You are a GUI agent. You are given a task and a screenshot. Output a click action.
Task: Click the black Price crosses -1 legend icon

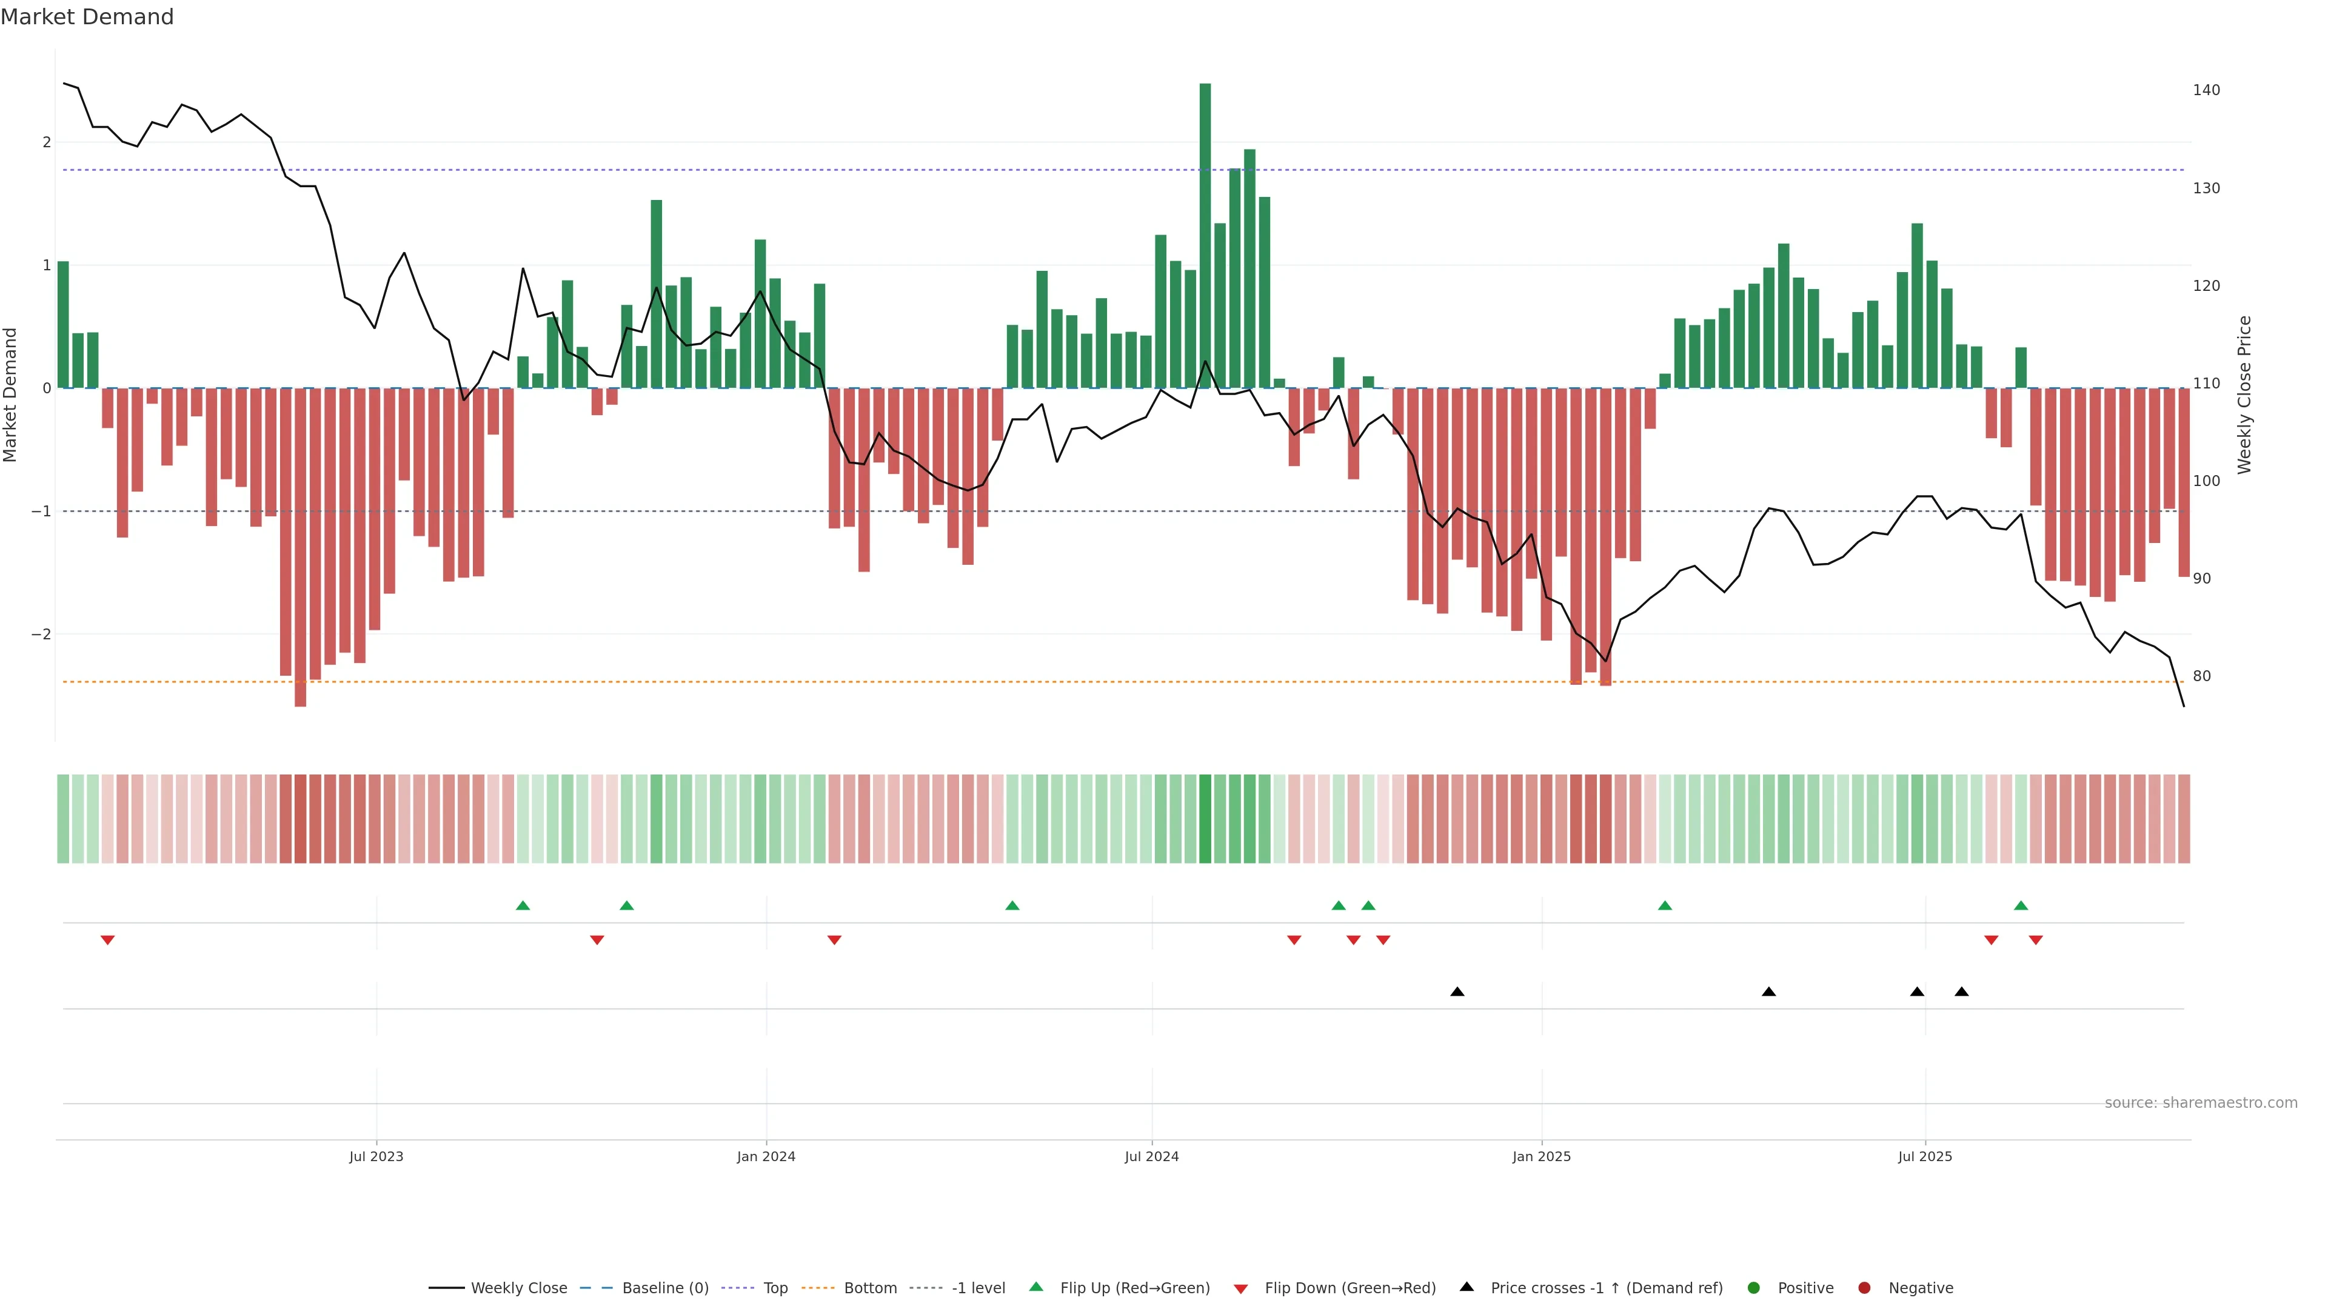pyautogui.click(x=1467, y=1287)
